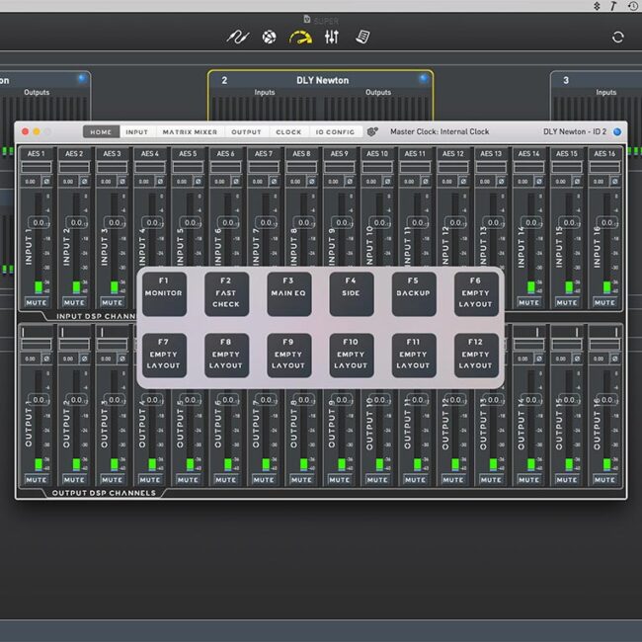Select the F5 Backup layout
Screen dimensions: 642x642
point(413,294)
